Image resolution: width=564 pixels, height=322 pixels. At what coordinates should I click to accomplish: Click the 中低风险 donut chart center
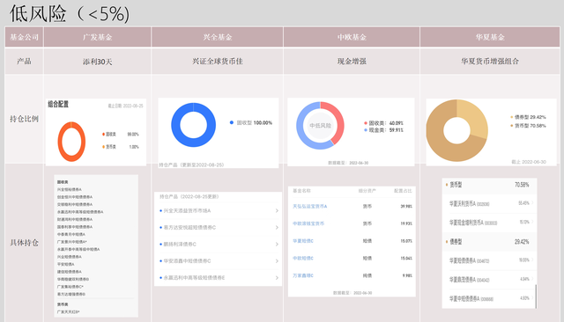pyautogui.click(x=320, y=126)
